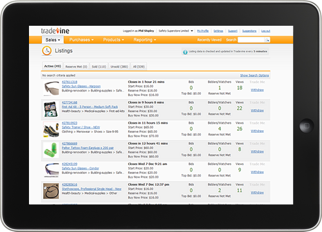Screen dimensions: 322x232
Task: Click the search magnifier icon
Action: (267, 40)
